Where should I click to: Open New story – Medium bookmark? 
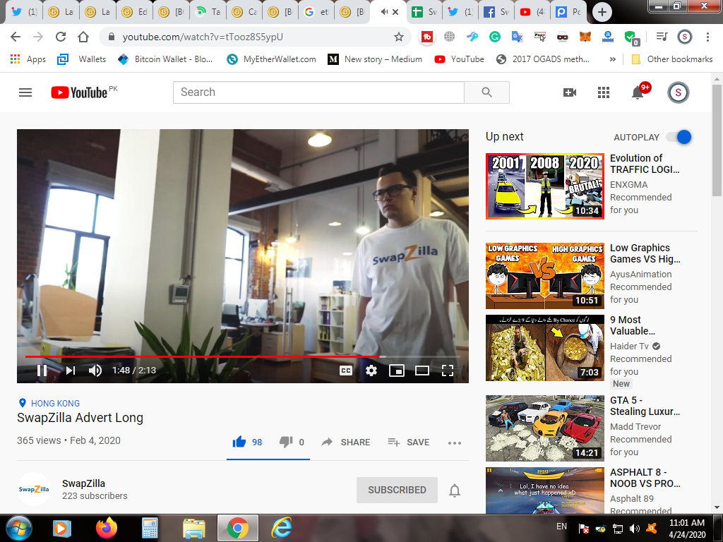click(x=375, y=59)
